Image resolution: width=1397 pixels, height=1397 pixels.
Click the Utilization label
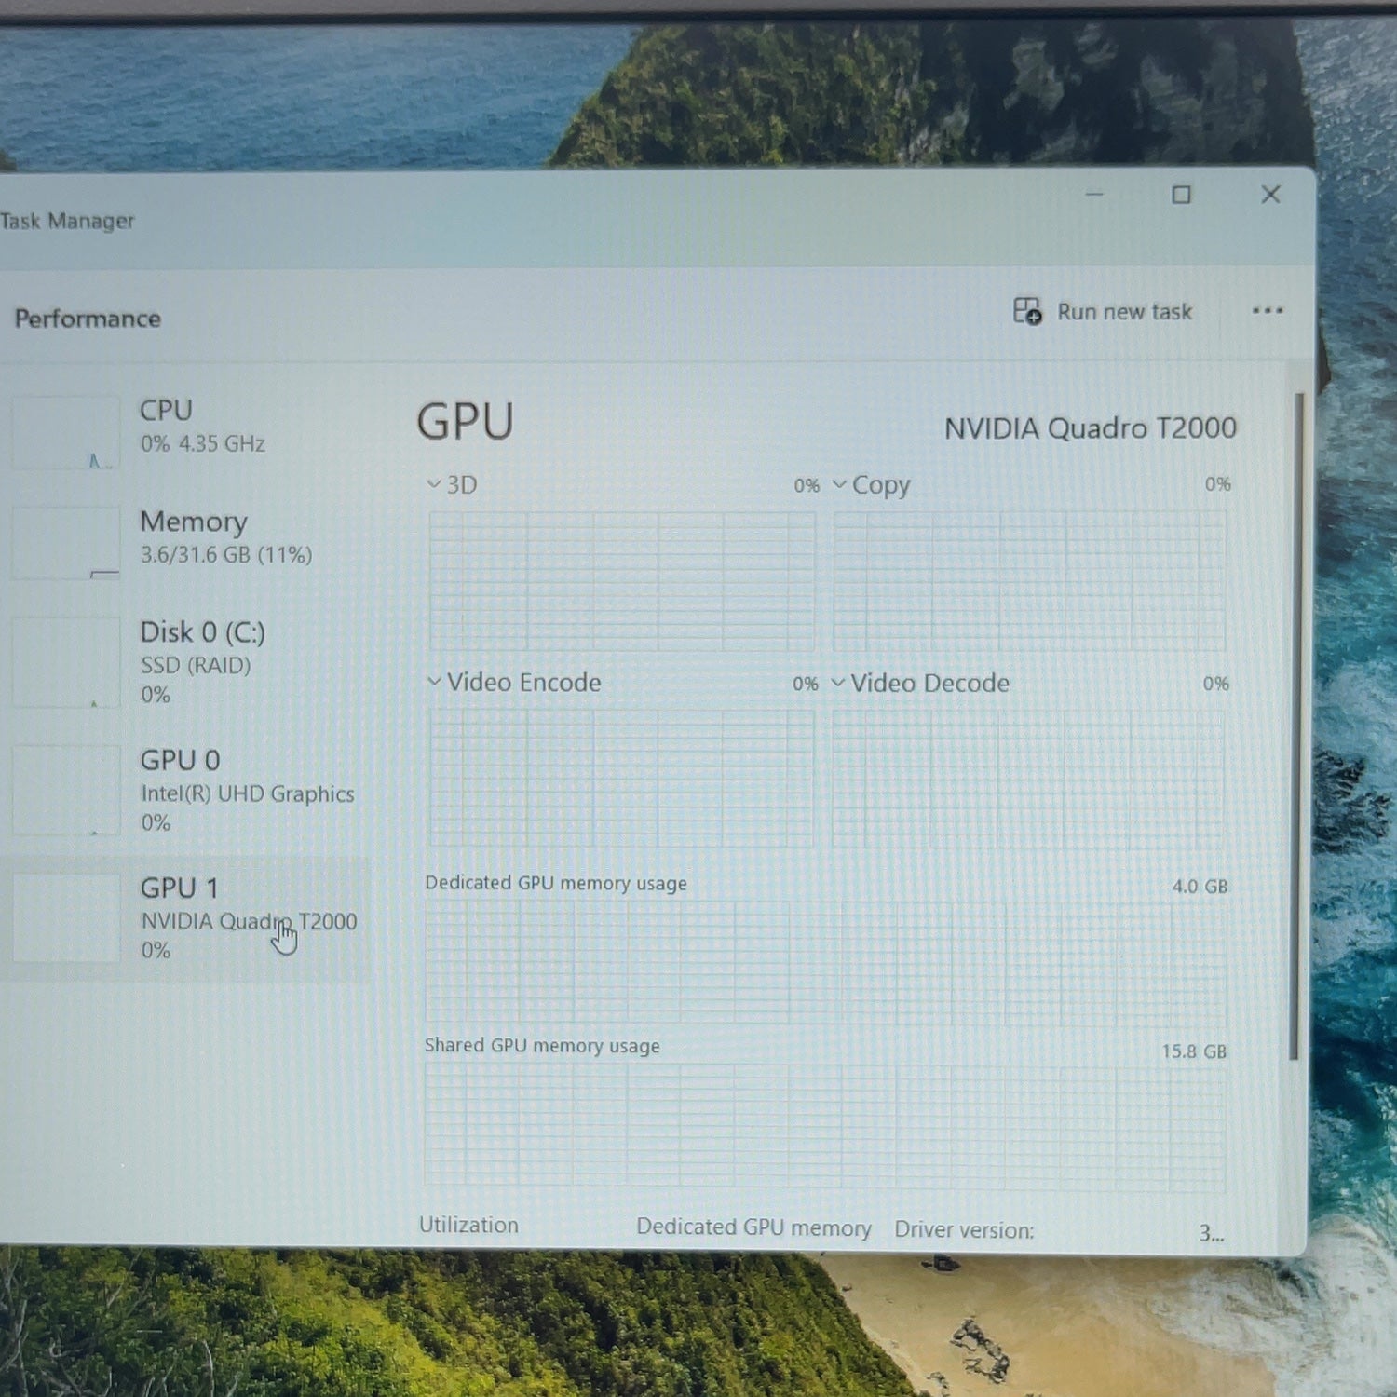tap(468, 1226)
